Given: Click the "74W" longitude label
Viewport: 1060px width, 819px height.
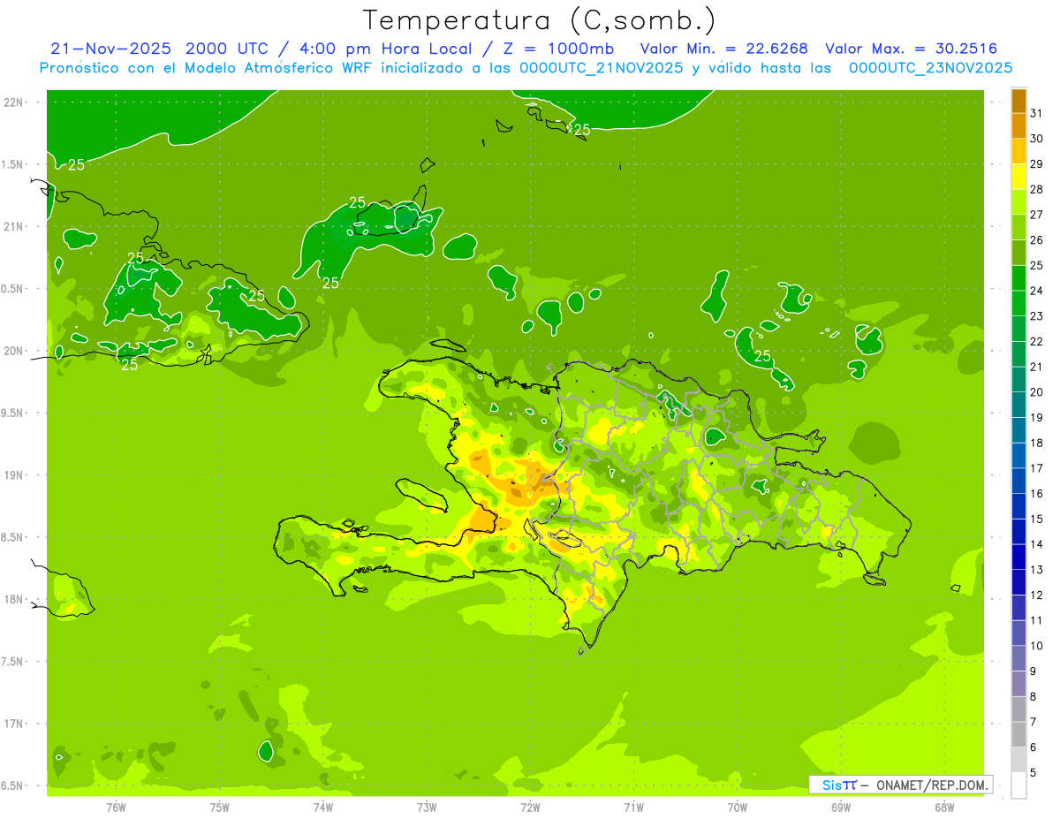Looking at the screenshot, I should [x=323, y=808].
